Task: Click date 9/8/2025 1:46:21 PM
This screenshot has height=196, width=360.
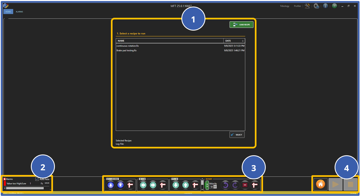Action: 234,51
